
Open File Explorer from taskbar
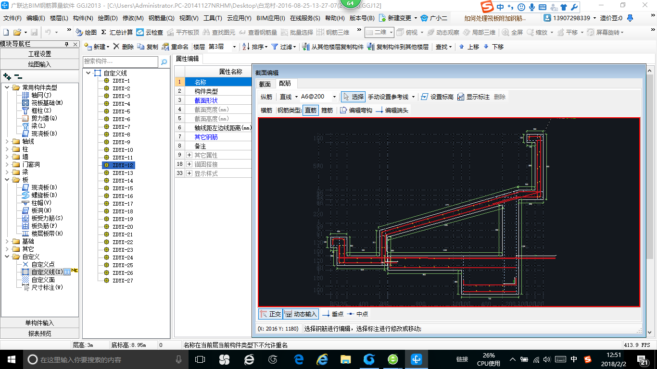[x=345, y=359]
